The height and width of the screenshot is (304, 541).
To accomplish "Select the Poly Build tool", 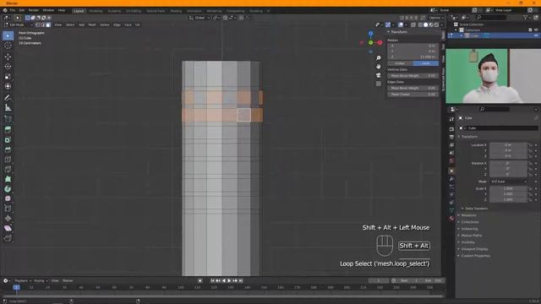I will (x=8, y=179).
